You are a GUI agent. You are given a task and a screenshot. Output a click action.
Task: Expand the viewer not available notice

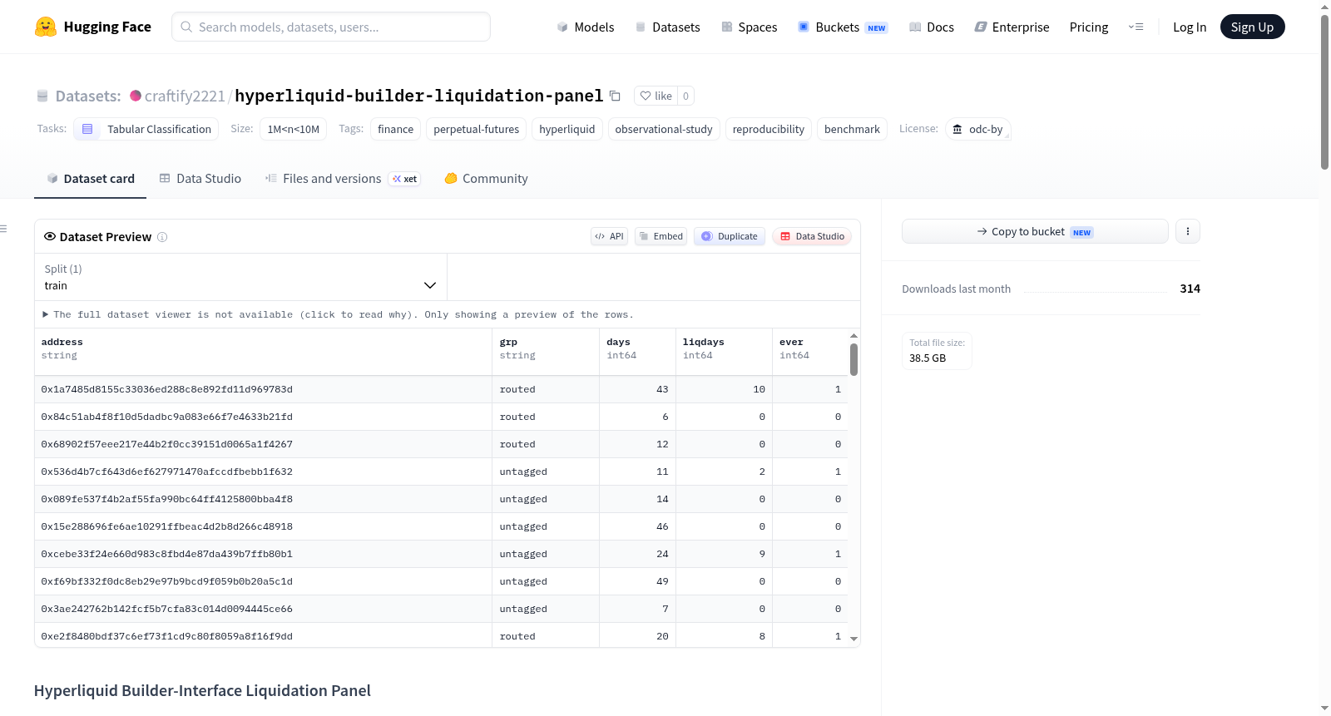pos(338,314)
